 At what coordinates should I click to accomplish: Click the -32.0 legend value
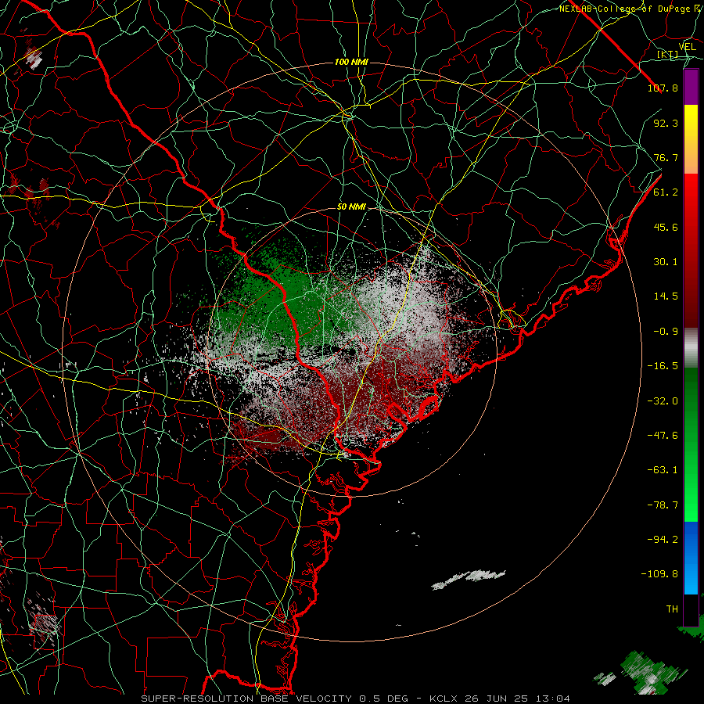point(663,401)
